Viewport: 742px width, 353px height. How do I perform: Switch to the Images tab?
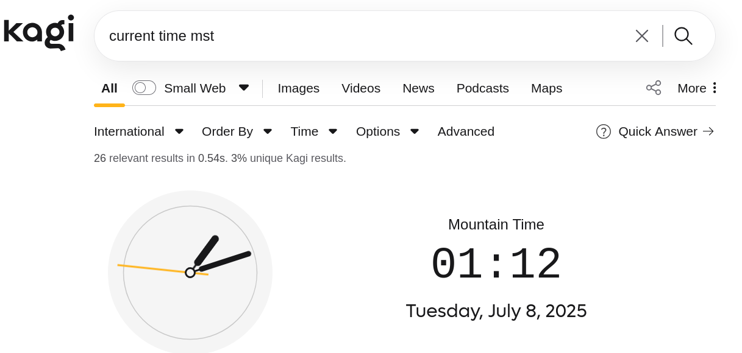tap(299, 88)
